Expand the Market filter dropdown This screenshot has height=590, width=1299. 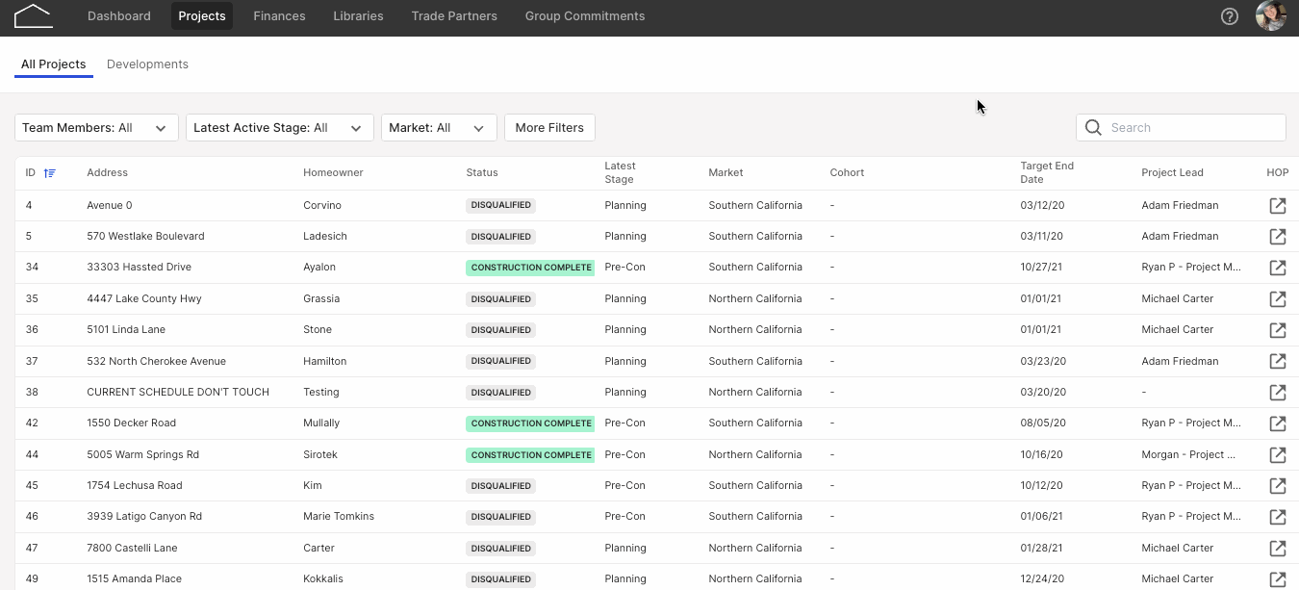tap(439, 127)
